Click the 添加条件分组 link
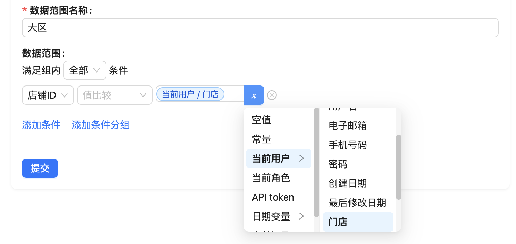Image resolution: width=516 pixels, height=244 pixels. (100, 125)
